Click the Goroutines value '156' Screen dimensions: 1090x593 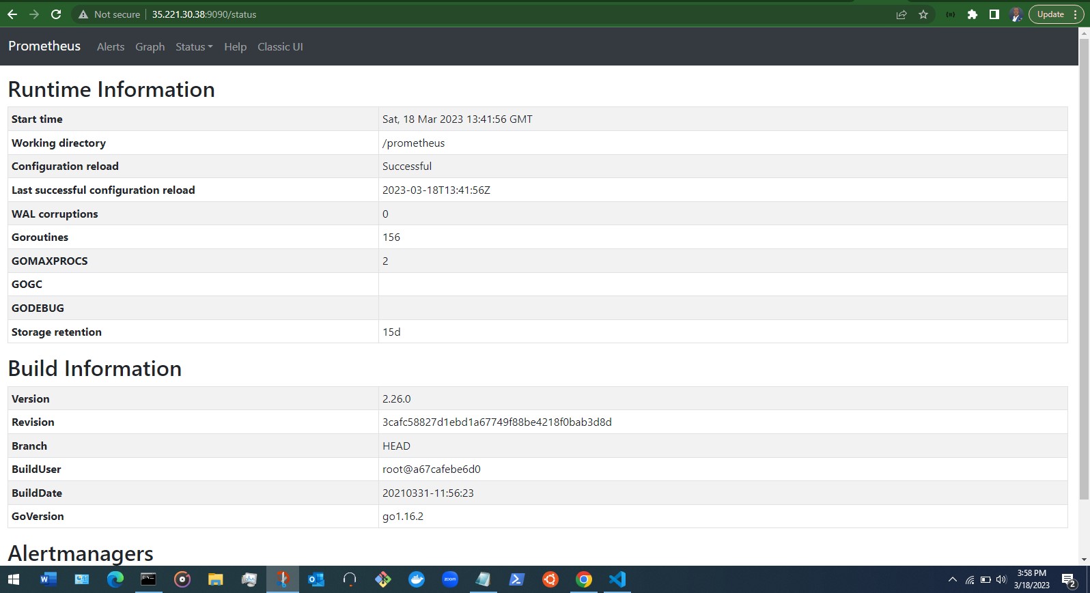(x=391, y=237)
